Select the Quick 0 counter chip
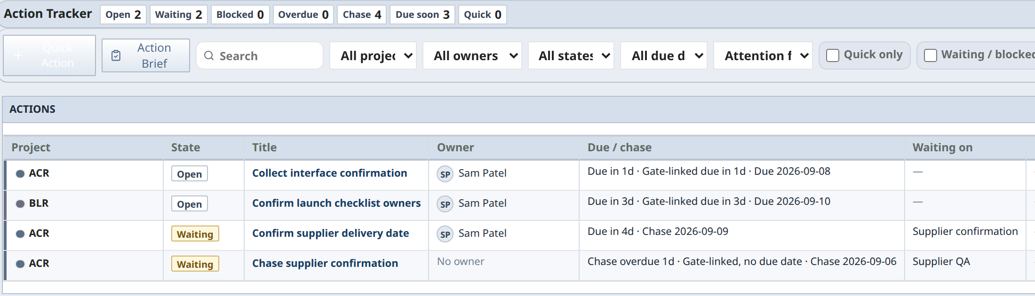Image resolution: width=1035 pixels, height=296 pixels. (x=483, y=15)
